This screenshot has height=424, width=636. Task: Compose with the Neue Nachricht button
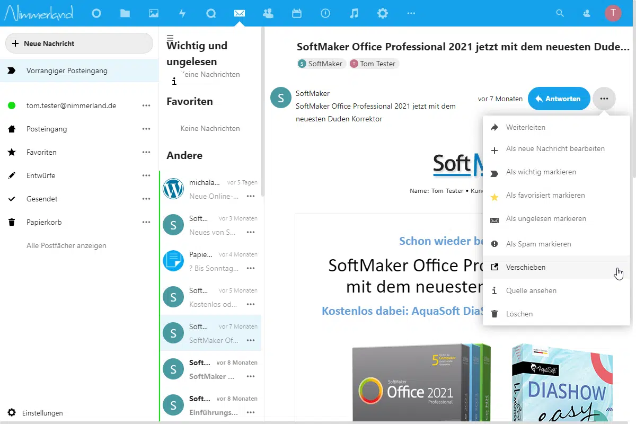79,43
